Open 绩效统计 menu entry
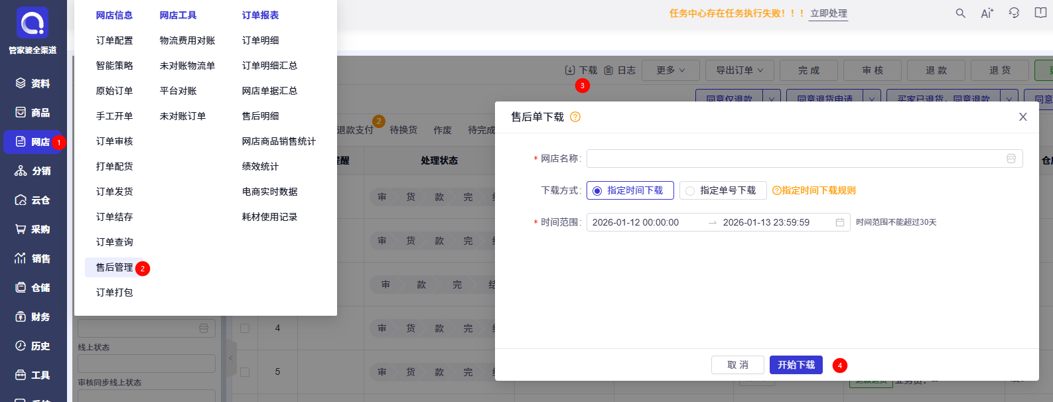This screenshot has height=402, width=1053. click(260, 167)
